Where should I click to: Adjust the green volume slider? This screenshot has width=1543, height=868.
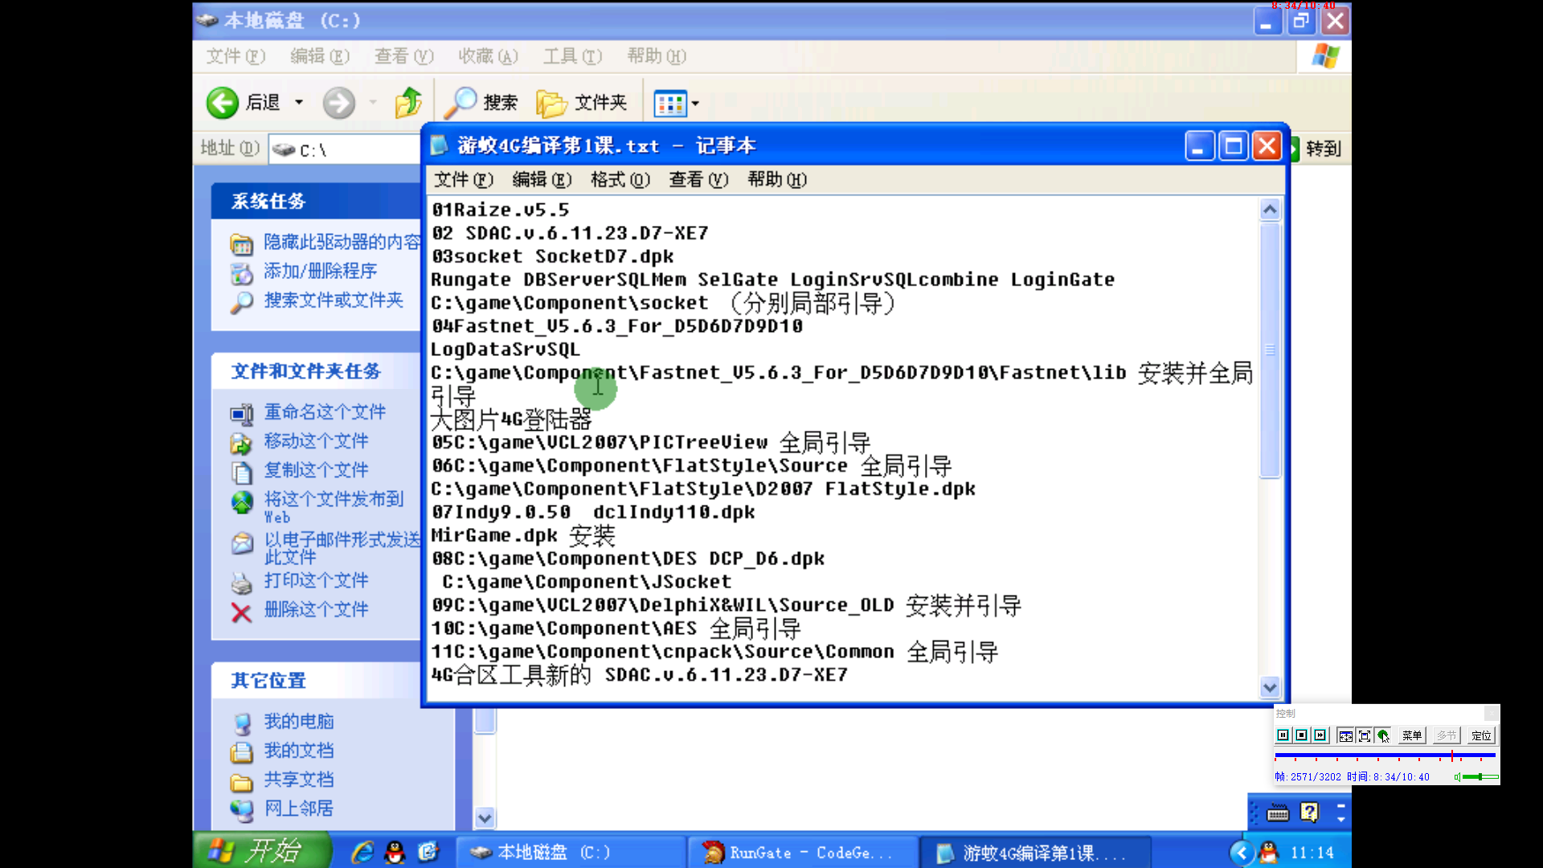[1480, 777]
